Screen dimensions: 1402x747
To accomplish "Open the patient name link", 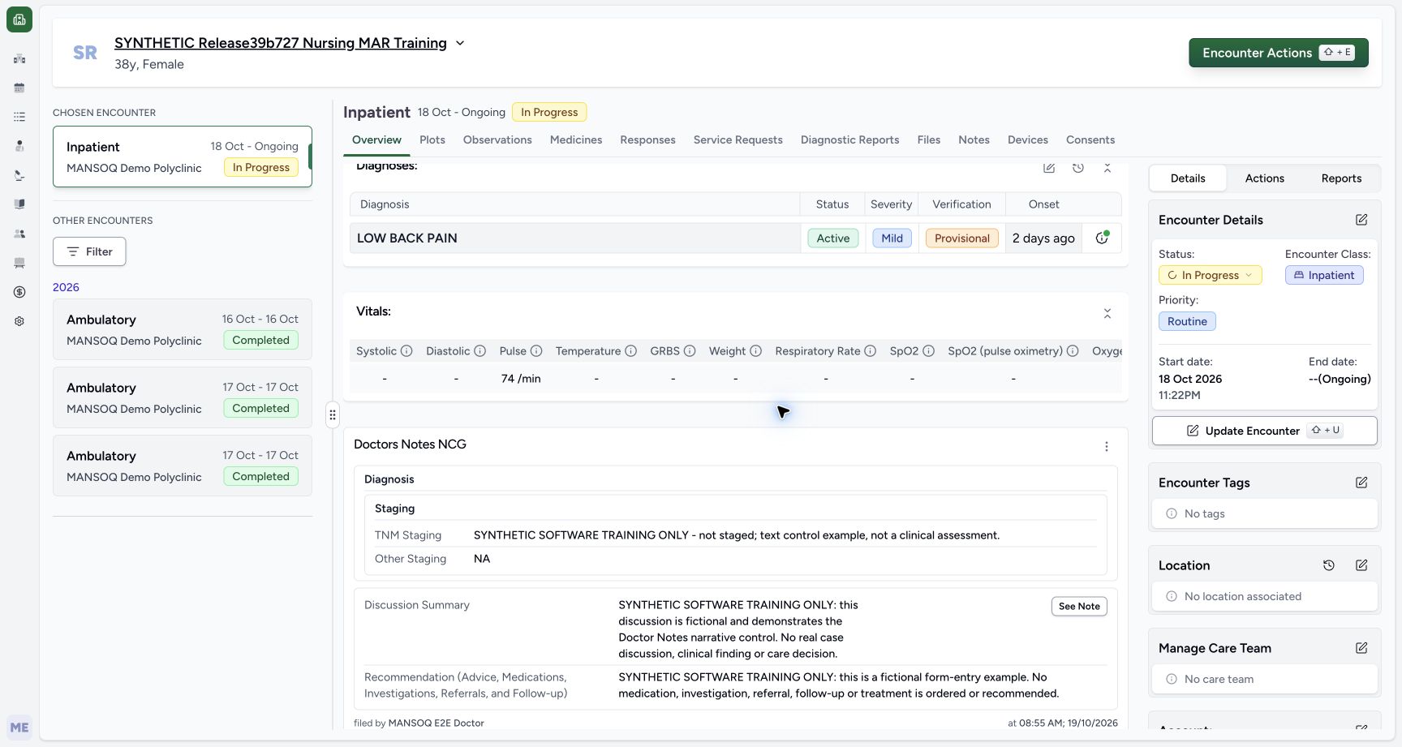I will click(281, 43).
